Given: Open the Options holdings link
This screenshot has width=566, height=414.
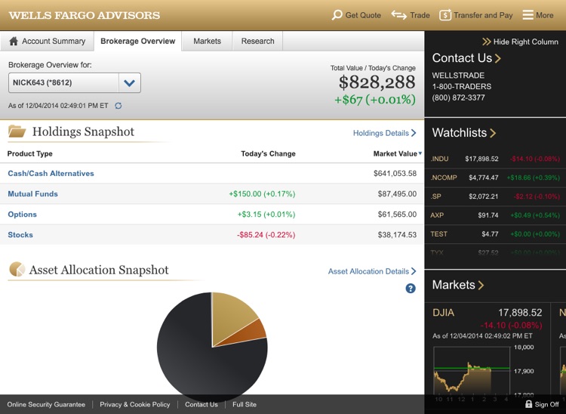Looking at the screenshot, I should pyautogui.click(x=23, y=215).
